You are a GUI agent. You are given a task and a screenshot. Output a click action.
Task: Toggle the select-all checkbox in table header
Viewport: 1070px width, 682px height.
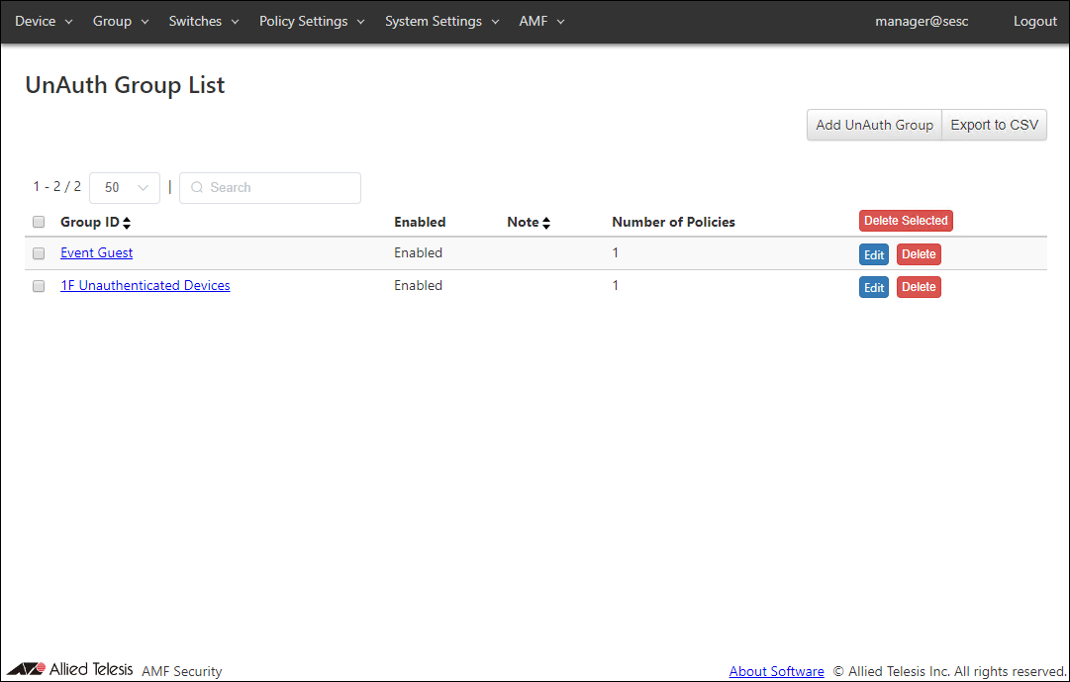pos(39,222)
